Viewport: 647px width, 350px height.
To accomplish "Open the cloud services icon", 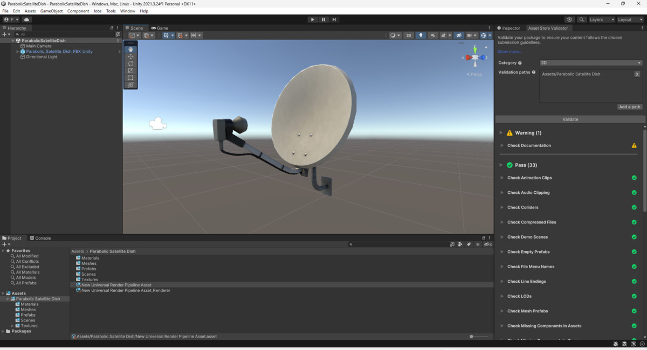I will click(x=26, y=19).
